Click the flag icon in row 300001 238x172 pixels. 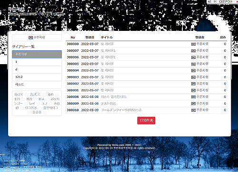click(x=193, y=90)
